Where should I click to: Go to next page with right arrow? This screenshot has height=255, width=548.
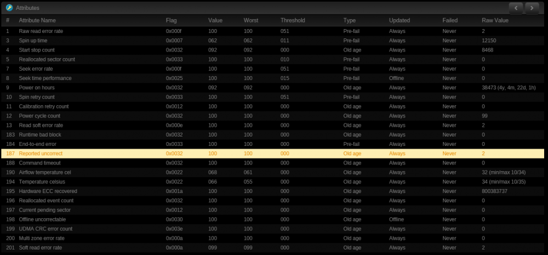(x=532, y=8)
